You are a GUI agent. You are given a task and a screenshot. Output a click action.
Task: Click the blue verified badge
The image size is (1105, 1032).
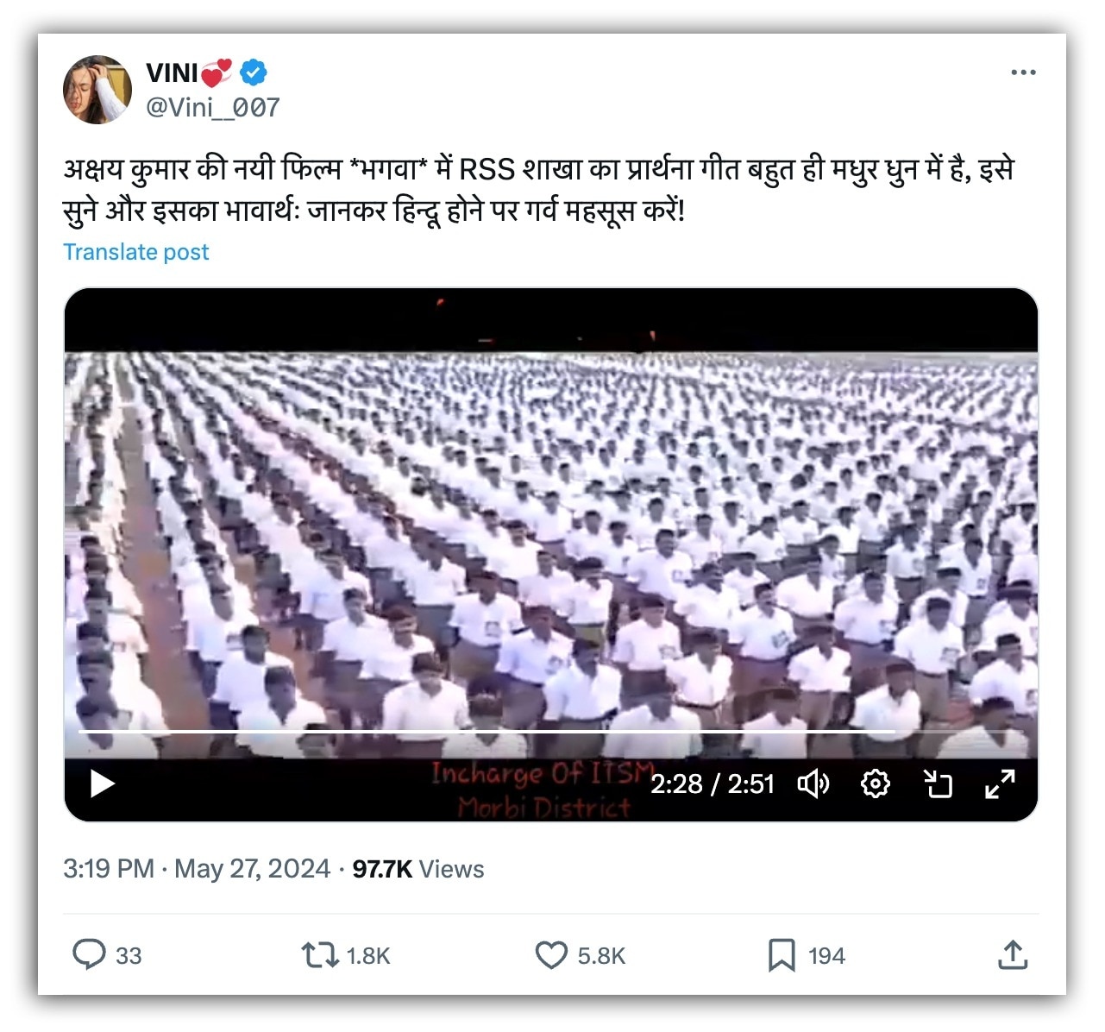253,73
